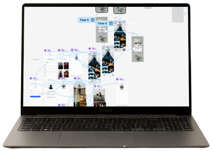The width and height of the screenshot is (212, 151).
Task: Click the maroon jersey portrait thumbnail
Action: click(x=66, y=74)
